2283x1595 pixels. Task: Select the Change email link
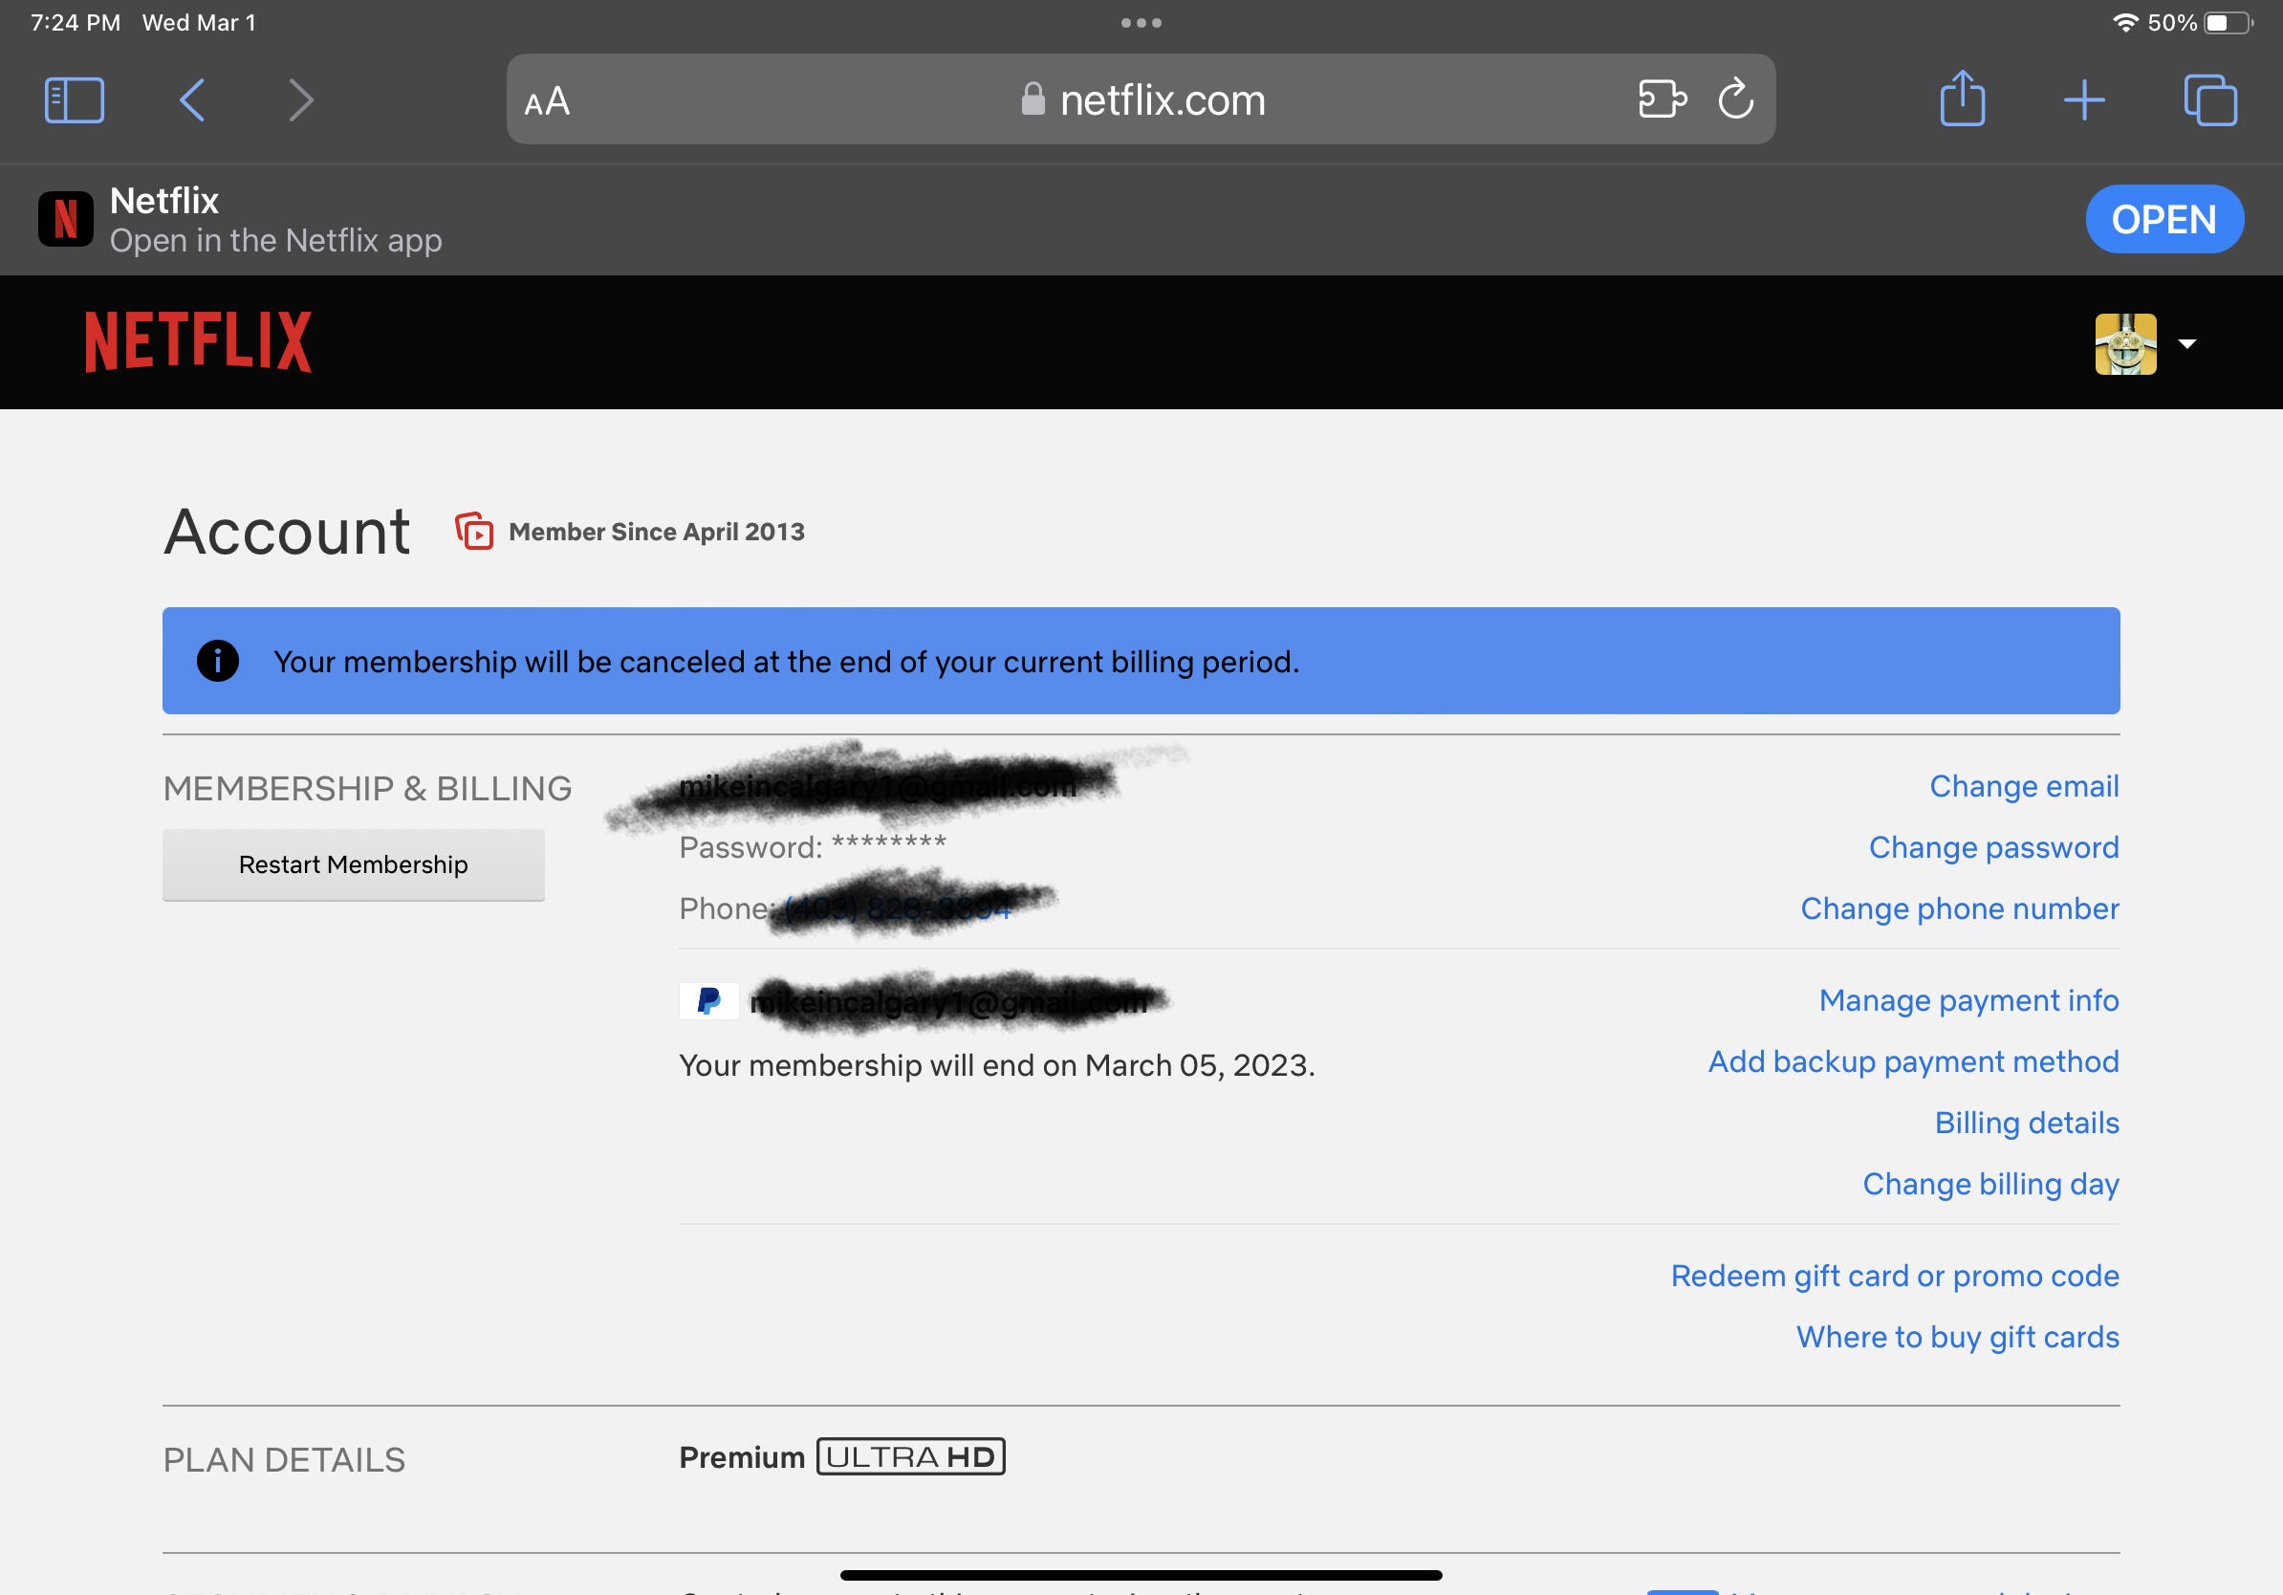[x=2025, y=784]
